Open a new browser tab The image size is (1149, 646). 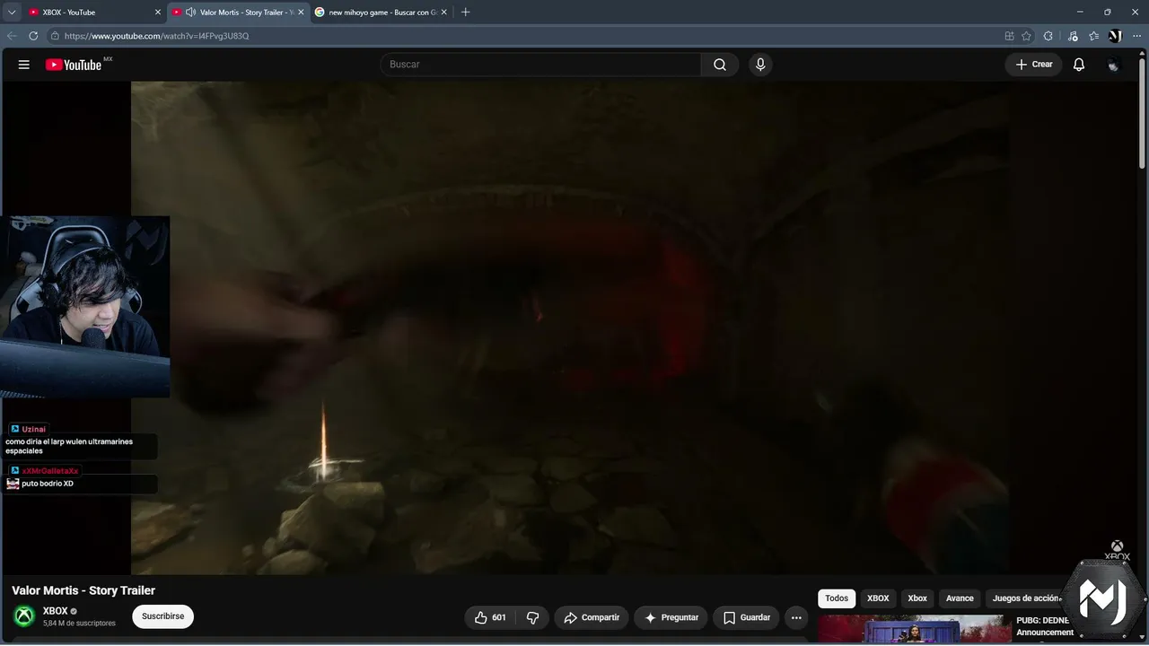point(465,13)
